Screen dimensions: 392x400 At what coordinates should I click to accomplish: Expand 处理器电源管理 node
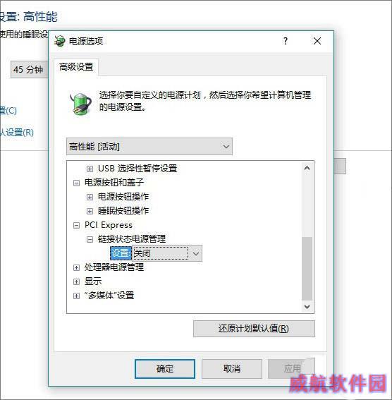[x=76, y=267]
